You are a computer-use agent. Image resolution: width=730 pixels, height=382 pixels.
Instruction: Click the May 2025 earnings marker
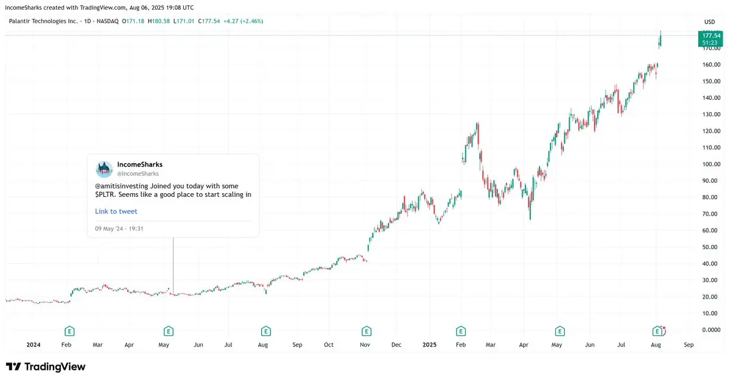(x=560, y=331)
